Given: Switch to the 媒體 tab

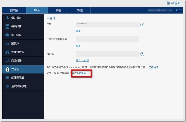Looking at the screenshot, I should (x=80, y=10).
